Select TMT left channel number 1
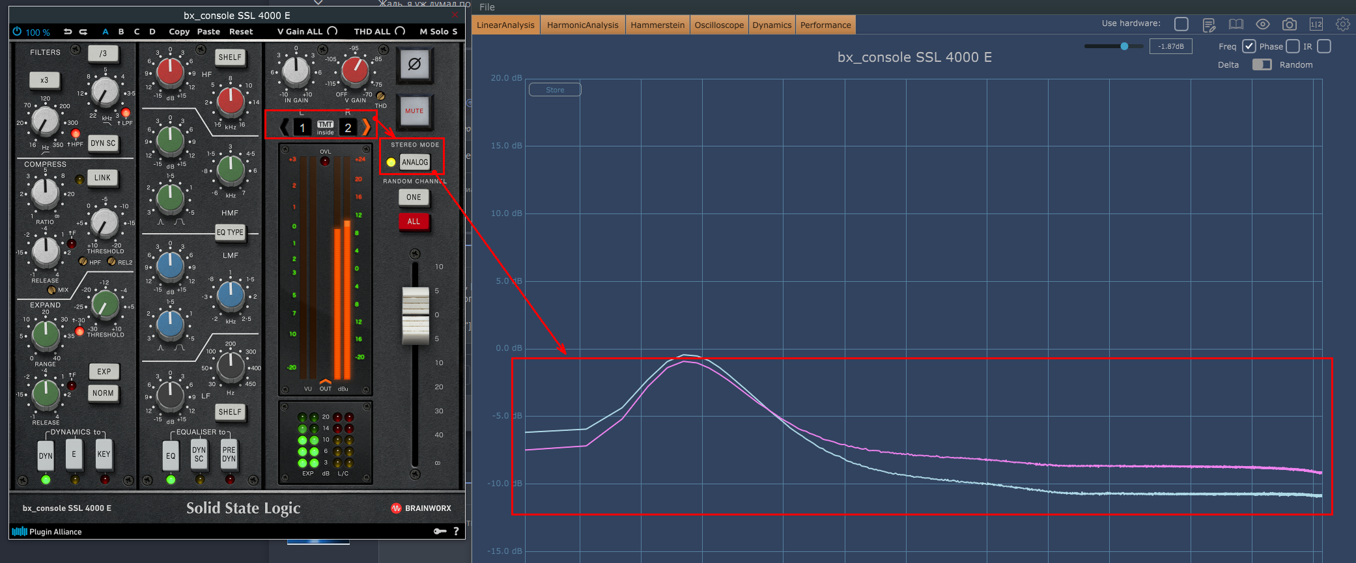The height and width of the screenshot is (563, 1356). coord(302,128)
